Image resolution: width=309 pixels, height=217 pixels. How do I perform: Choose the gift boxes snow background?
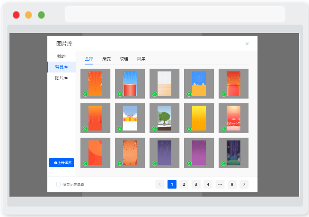tap(130, 118)
